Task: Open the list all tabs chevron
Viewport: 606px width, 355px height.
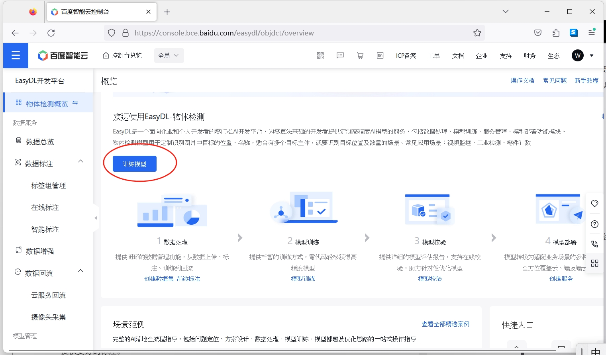Action: coord(506,12)
